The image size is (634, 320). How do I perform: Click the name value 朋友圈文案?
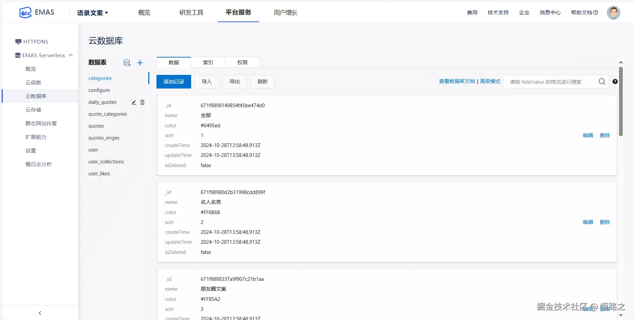tap(213, 289)
